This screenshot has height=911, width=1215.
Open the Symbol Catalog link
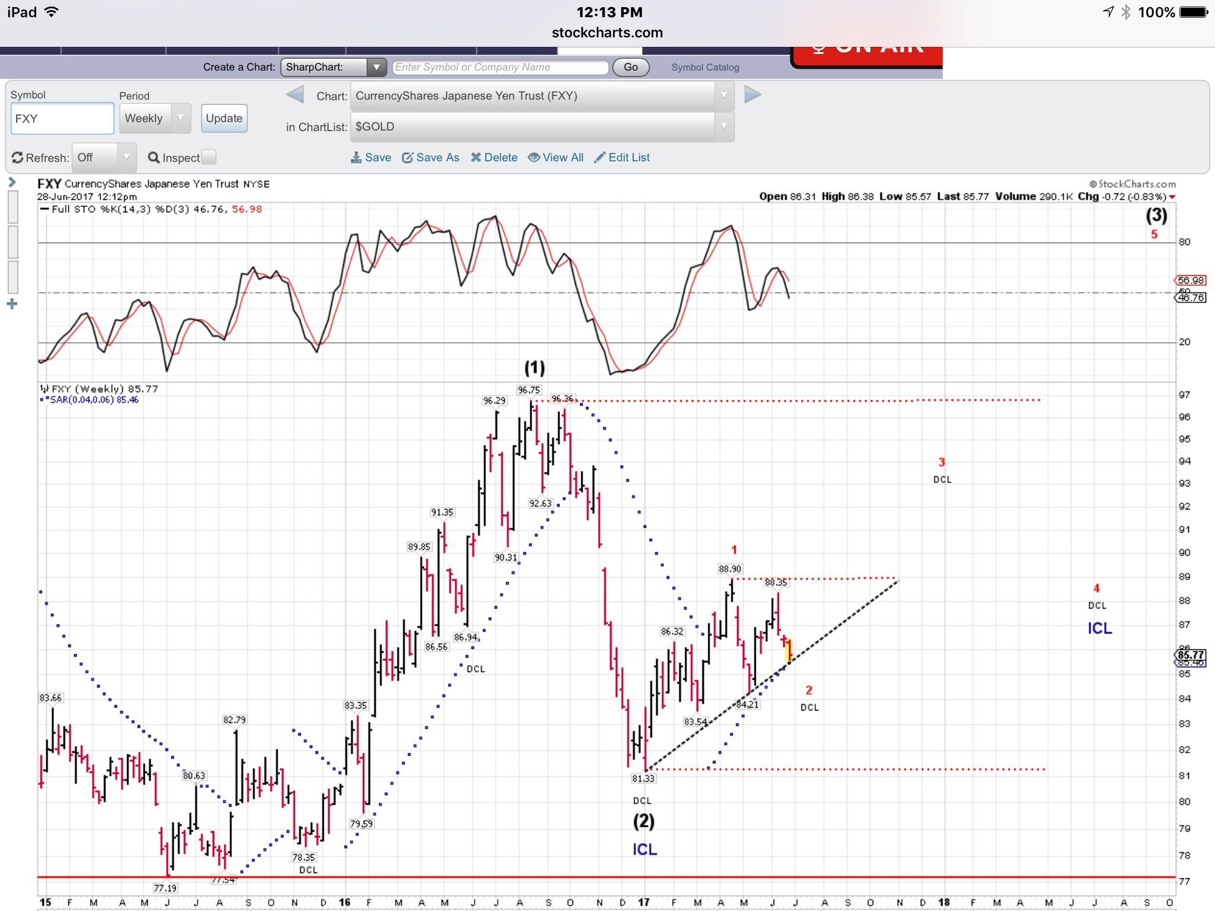tap(705, 68)
